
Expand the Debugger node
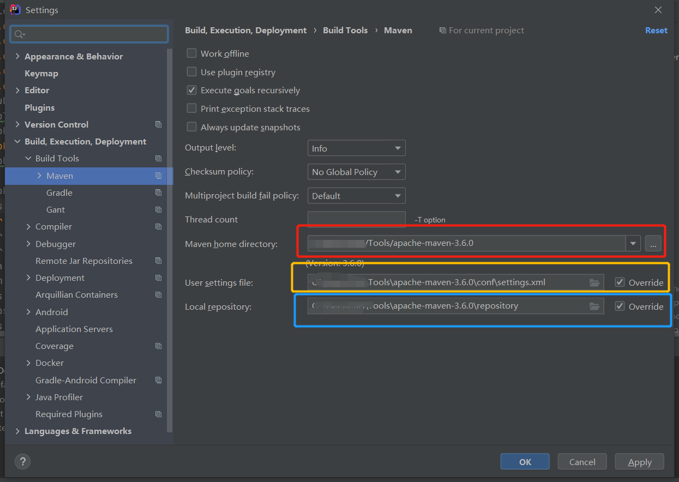tap(28, 244)
